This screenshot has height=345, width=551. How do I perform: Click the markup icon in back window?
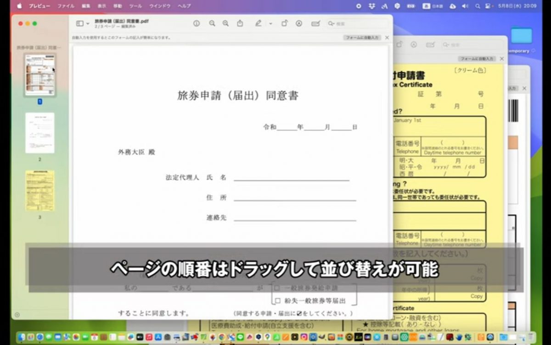click(414, 45)
